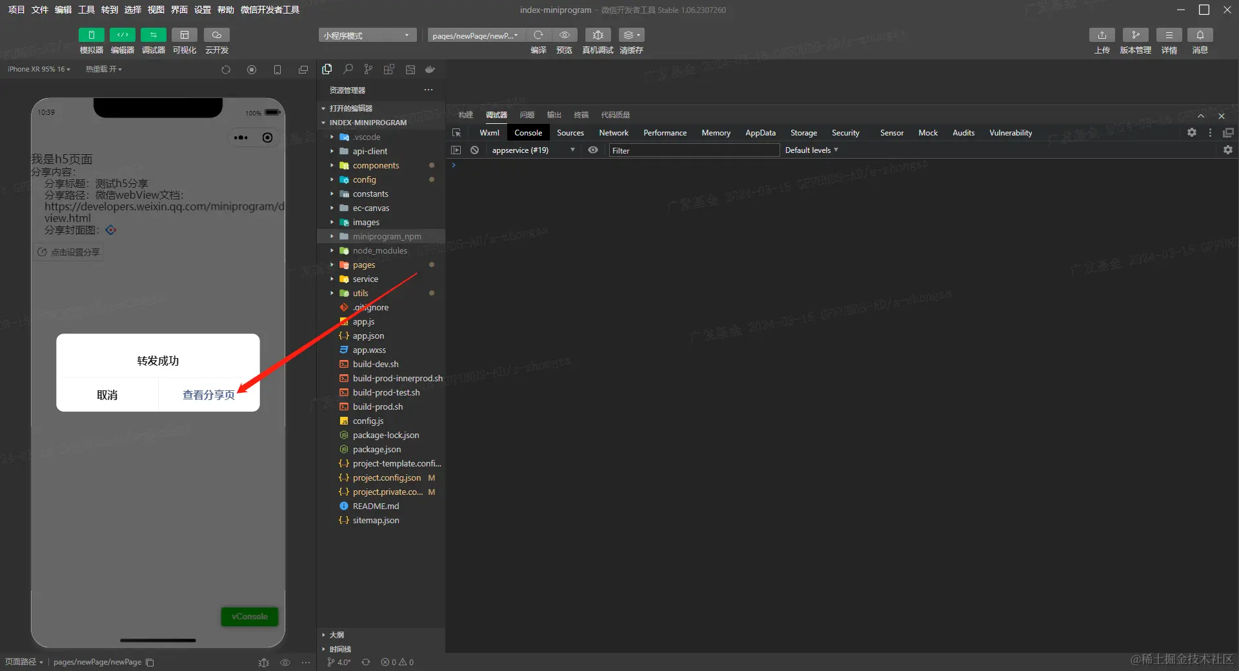This screenshot has height=671, width=1239.
Task: Open the Default levels dropdown
Action: [812, 150]
